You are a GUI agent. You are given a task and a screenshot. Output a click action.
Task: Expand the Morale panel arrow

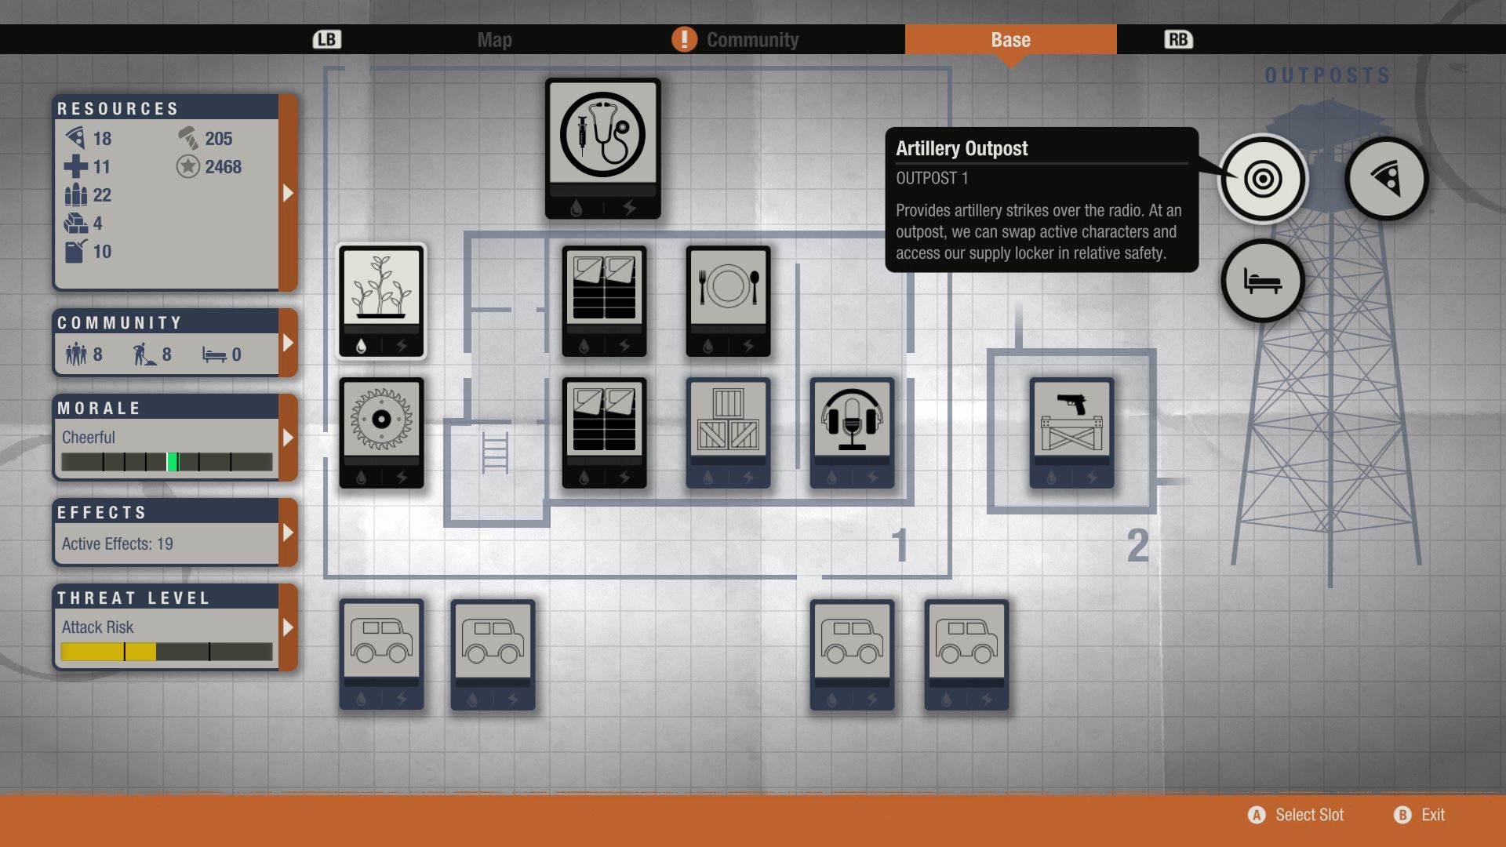tap(288, 438)
